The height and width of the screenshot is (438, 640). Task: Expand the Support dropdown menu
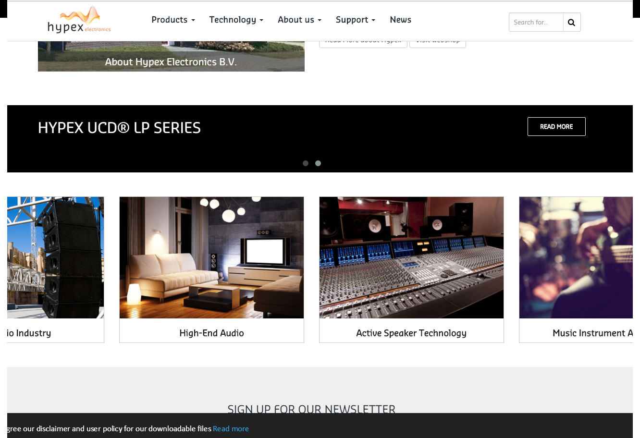[356, 20]
